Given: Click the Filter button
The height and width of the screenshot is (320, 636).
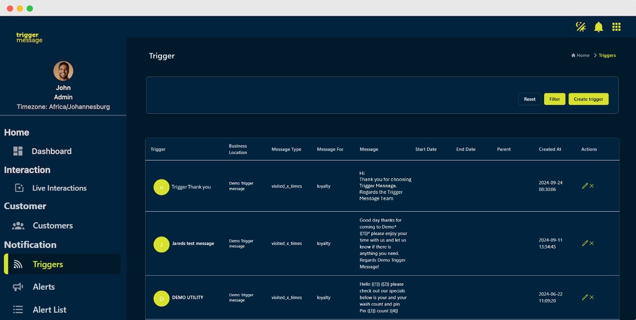Looking at the screenshot, I should 555,99.
